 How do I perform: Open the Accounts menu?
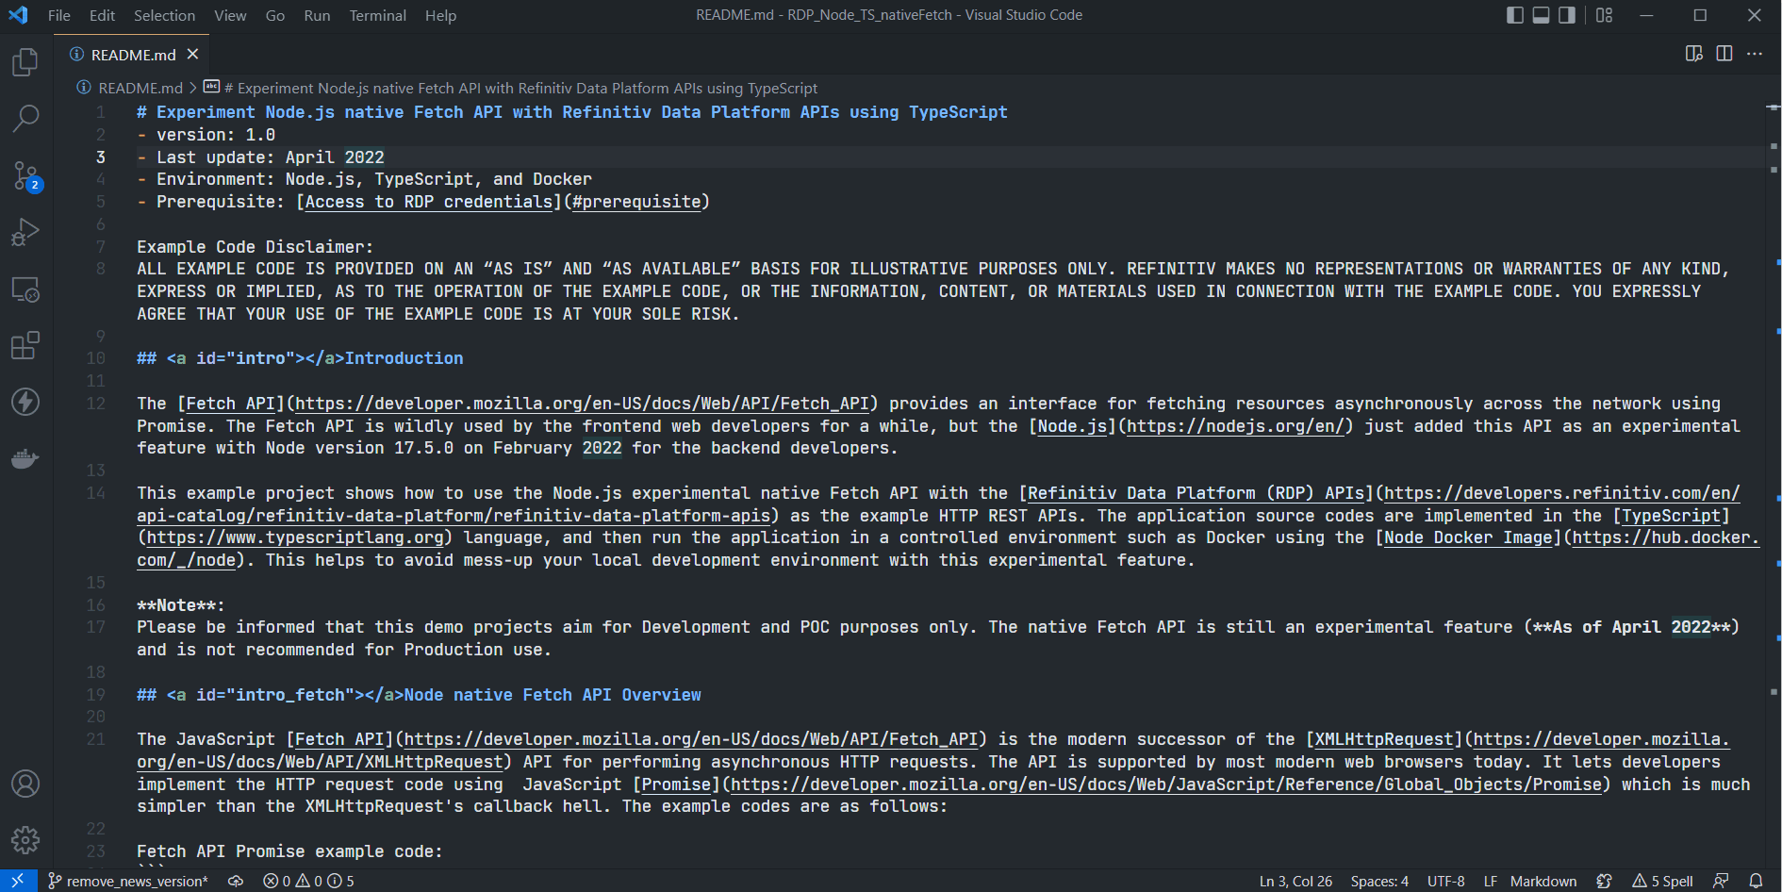click(25, 784)
